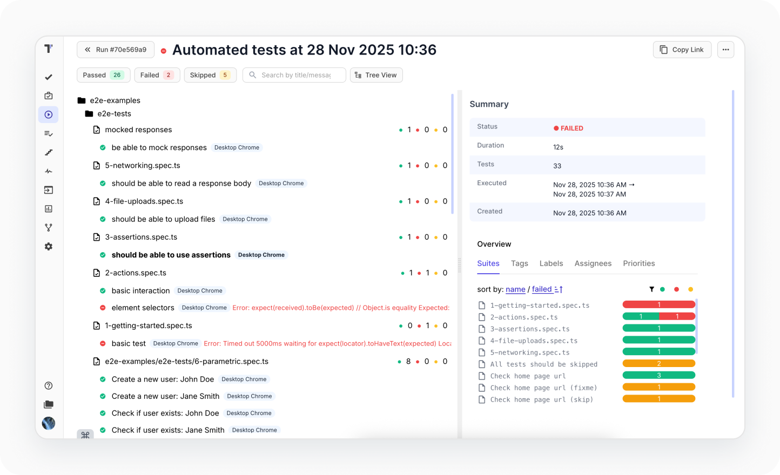This screenshot has height=475, width=780.
Task: Click the import sidebar icon
Action: 49,190
